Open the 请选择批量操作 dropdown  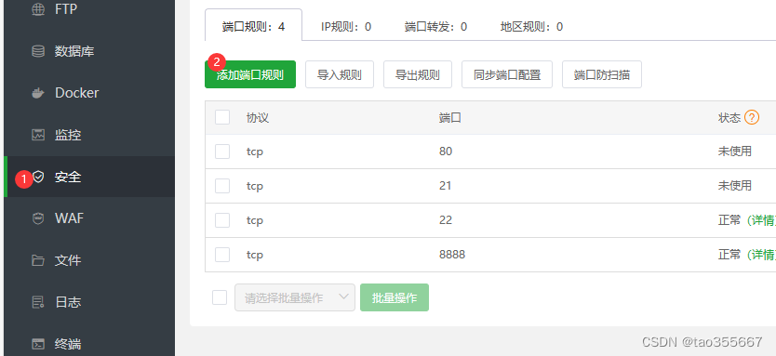(x=295, y=297)
